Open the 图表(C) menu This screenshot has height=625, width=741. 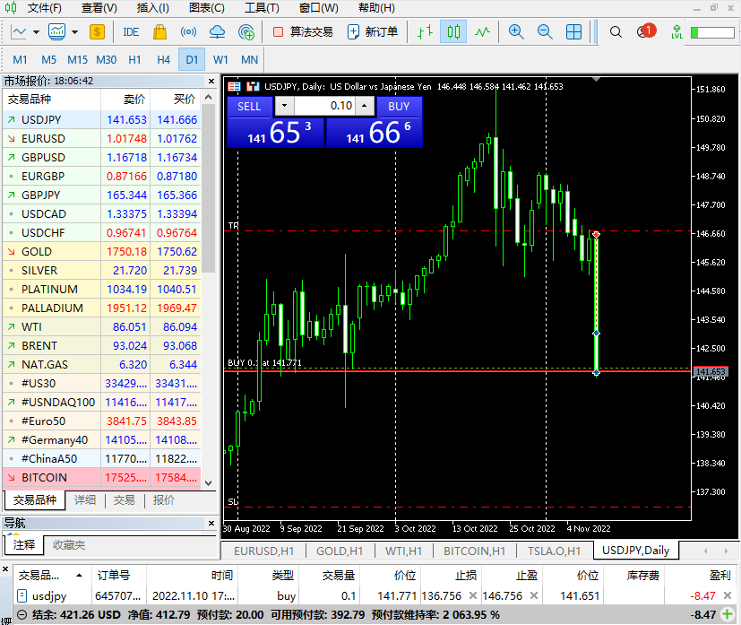coord(206,8)
